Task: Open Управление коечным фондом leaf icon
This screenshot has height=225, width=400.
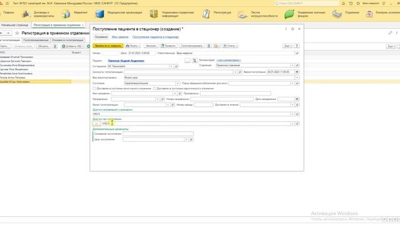Action: [289, 14]
